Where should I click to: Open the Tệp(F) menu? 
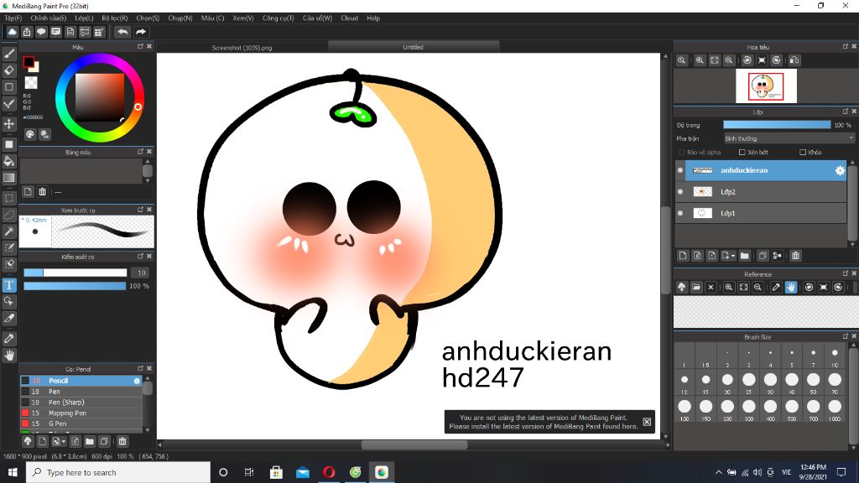[x=13, y=18]
